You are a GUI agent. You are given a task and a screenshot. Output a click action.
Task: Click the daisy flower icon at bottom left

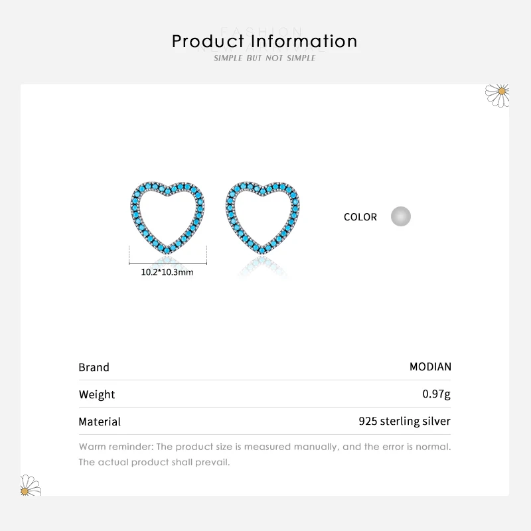click(x=31, y=485)
